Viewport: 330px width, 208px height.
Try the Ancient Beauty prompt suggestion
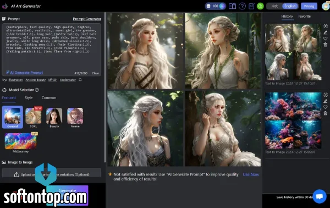click(36, 80)
